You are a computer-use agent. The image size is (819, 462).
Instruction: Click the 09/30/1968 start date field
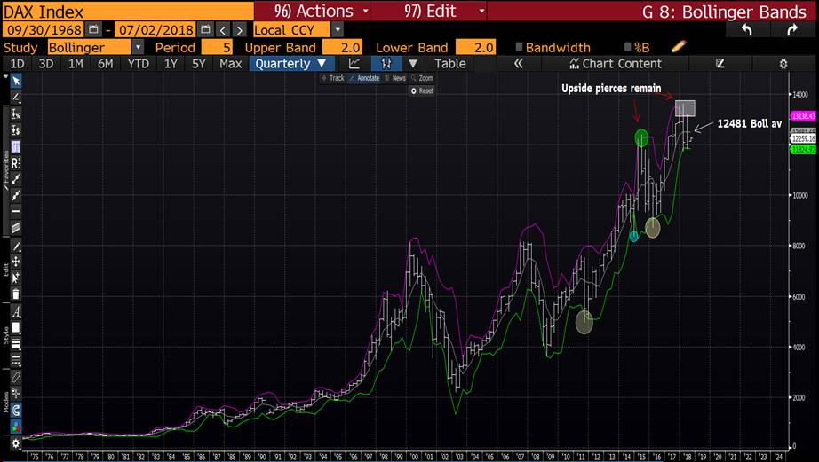(44, 30)
